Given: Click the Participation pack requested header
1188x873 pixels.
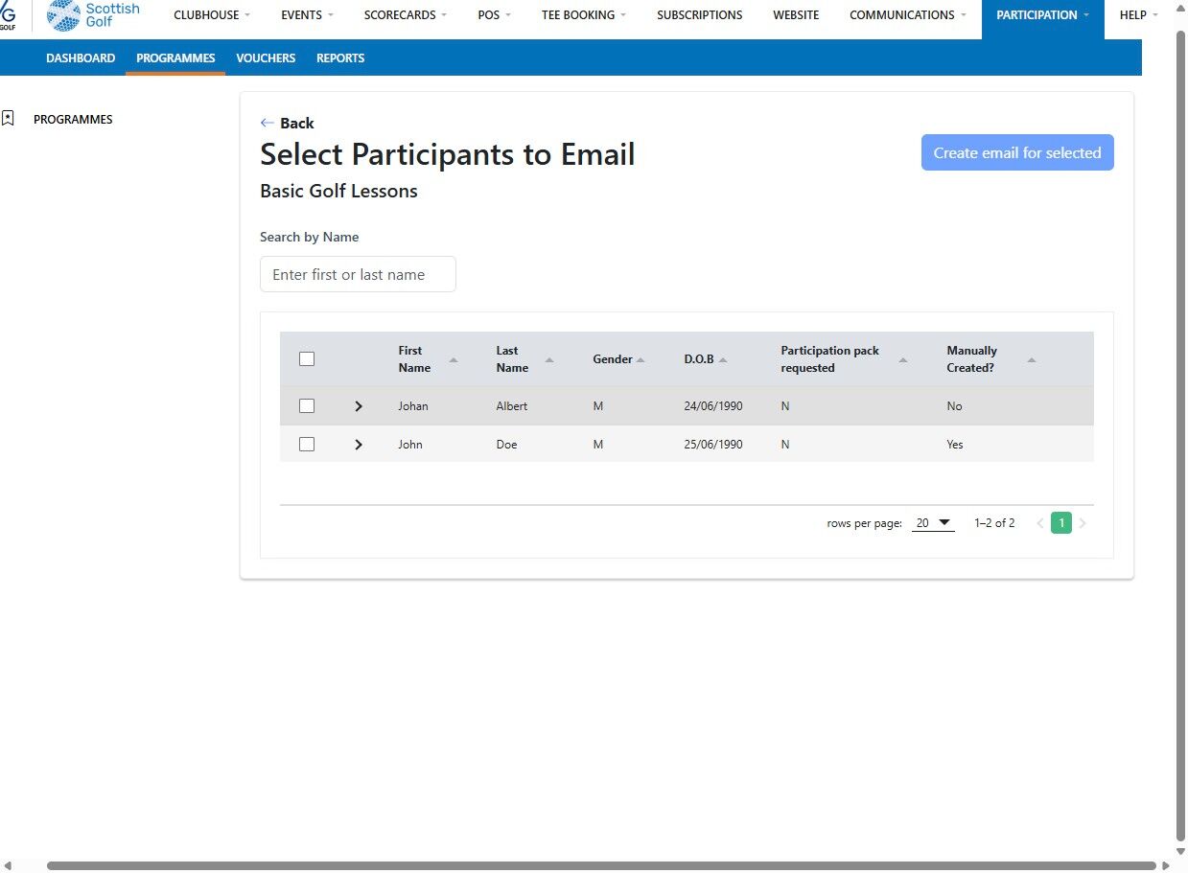Looking at the screenshot, I should pos(829,359).
